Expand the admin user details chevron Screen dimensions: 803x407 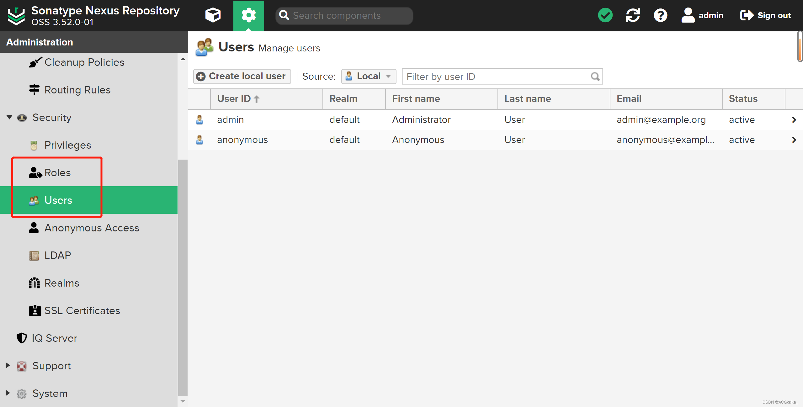(794, 120)
